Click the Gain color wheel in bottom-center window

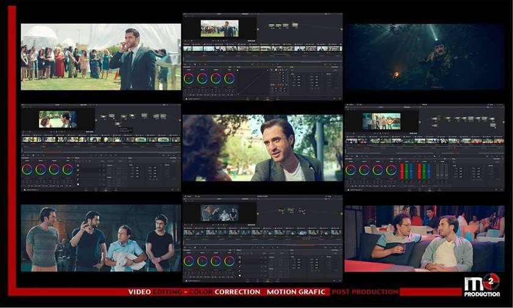(216, 261)
